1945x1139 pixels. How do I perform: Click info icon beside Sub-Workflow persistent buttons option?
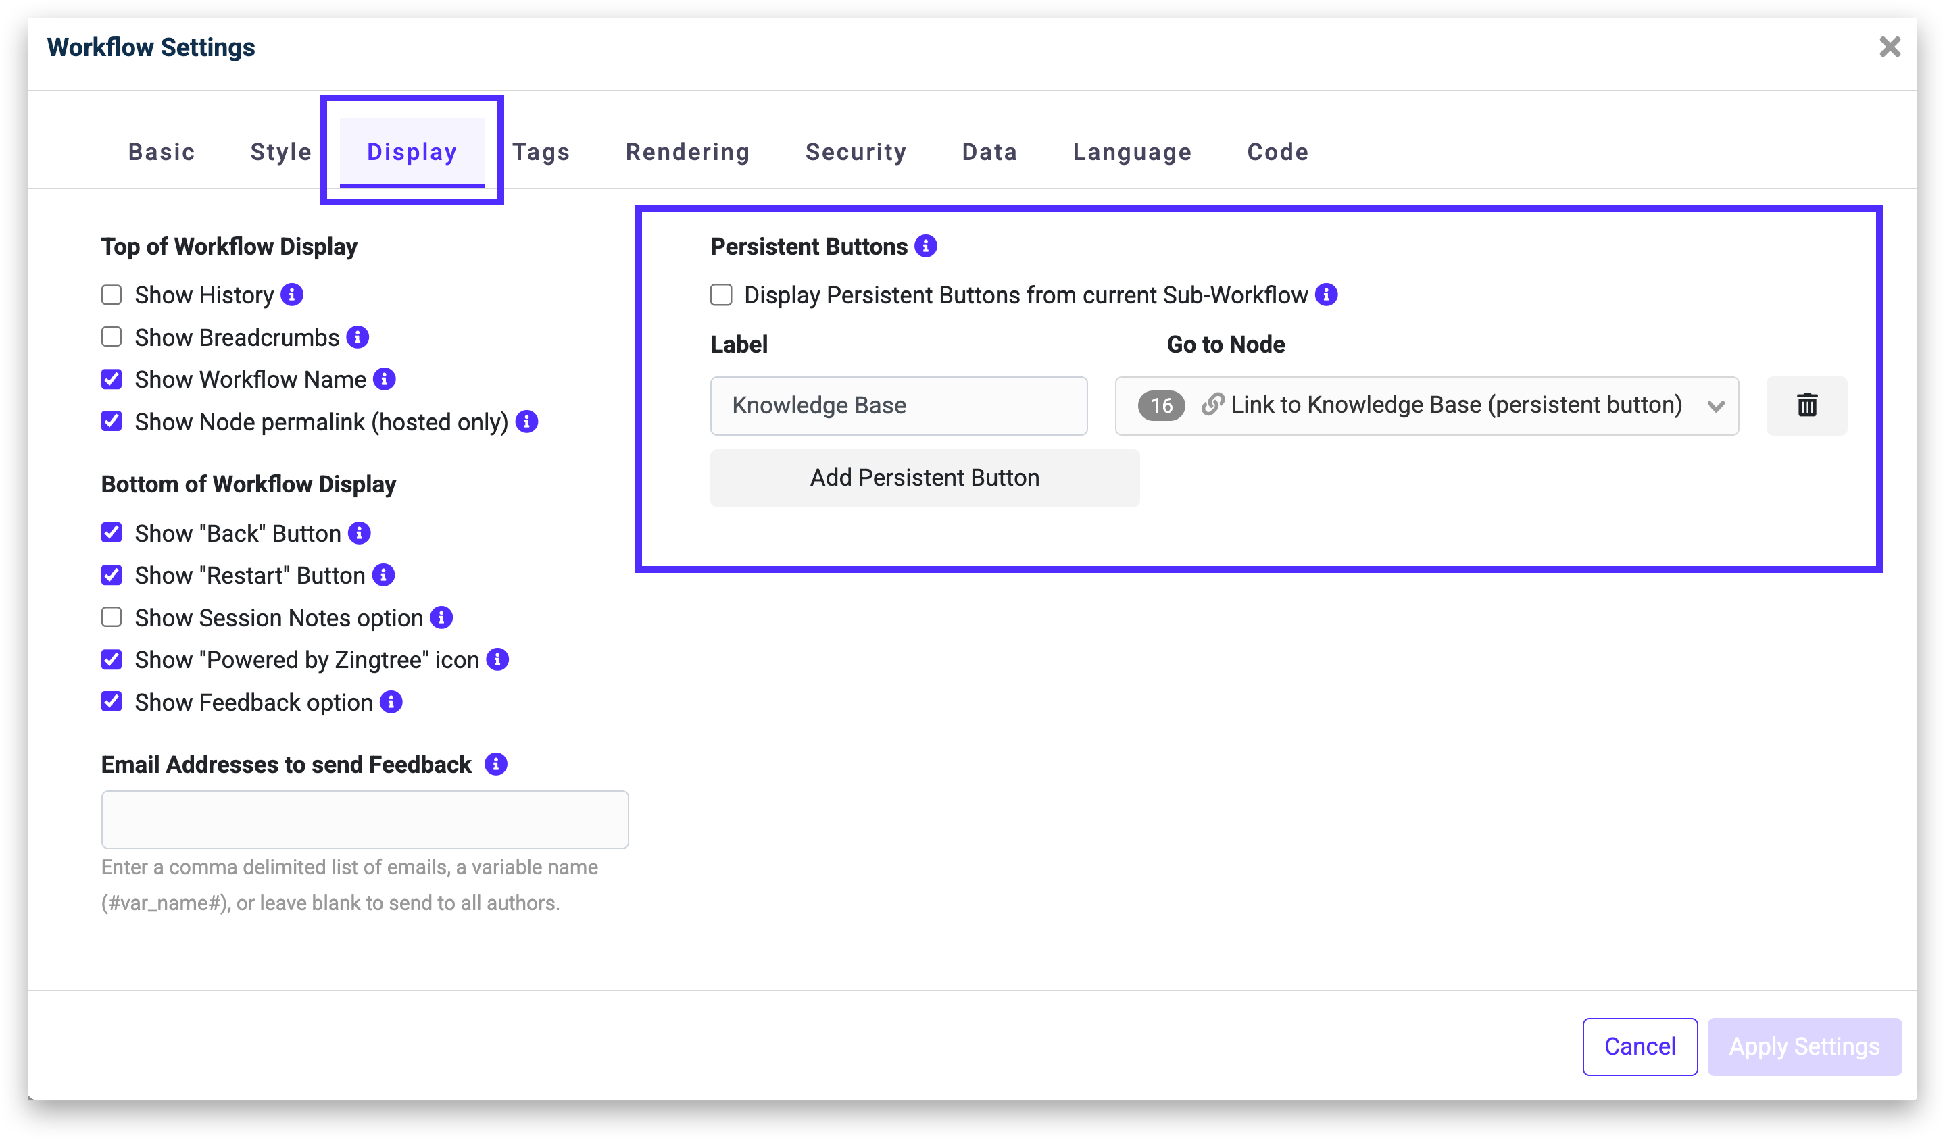1326,295
